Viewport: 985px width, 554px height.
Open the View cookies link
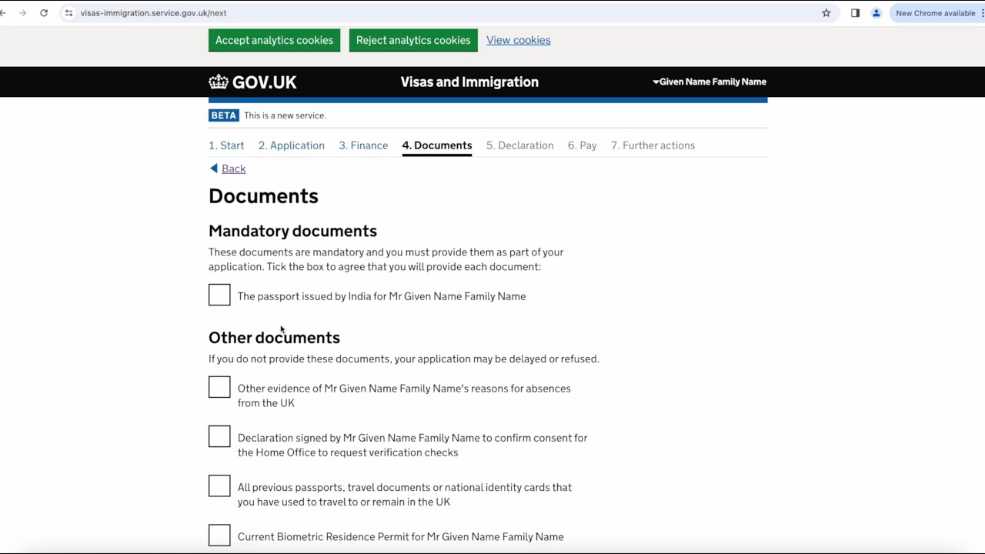pyautogui.click(x=519, y=40)
